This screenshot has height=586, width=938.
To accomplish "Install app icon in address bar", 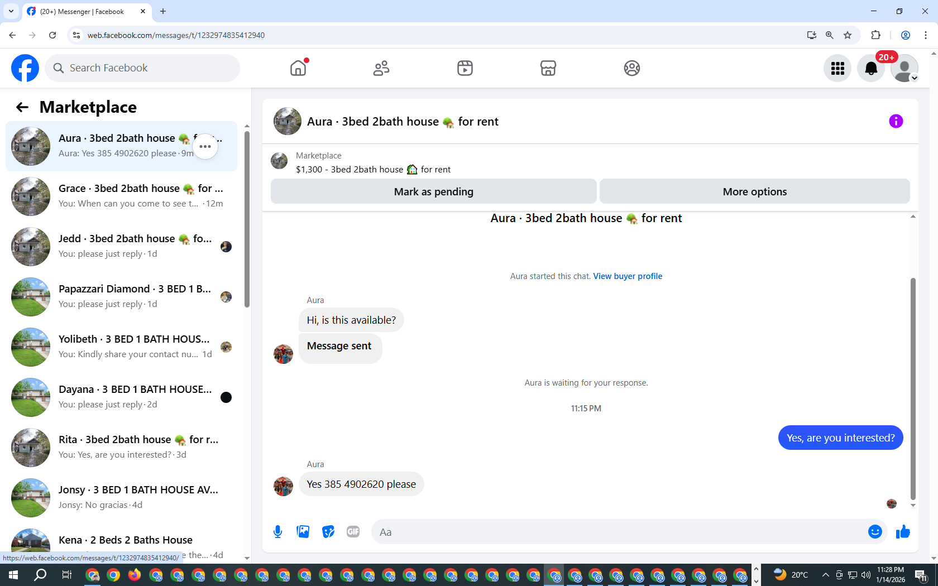I will click(812, 35).
